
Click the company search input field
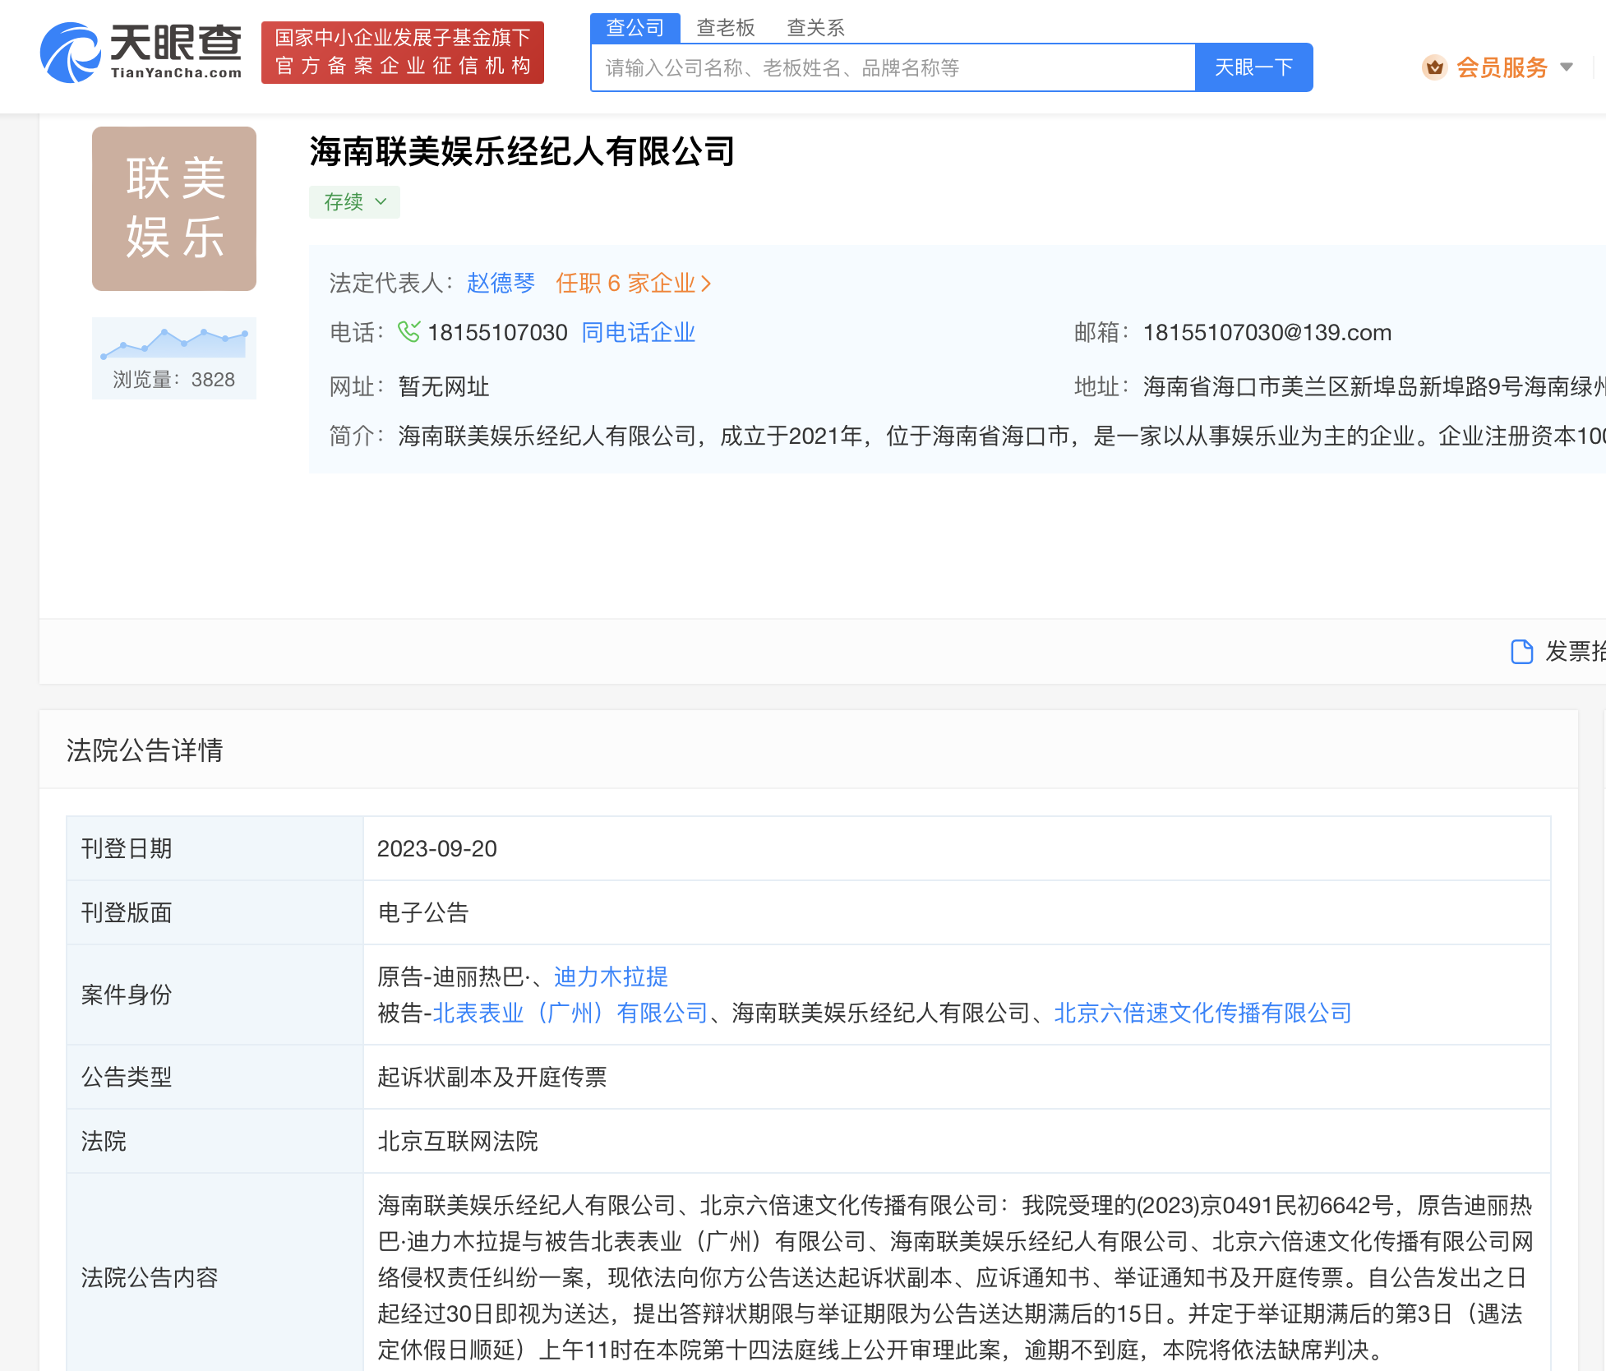point(893,67)
